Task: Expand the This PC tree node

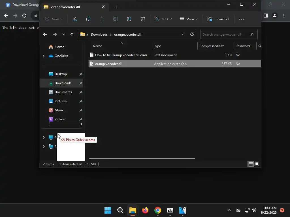Action: click(x=44, y=137)
